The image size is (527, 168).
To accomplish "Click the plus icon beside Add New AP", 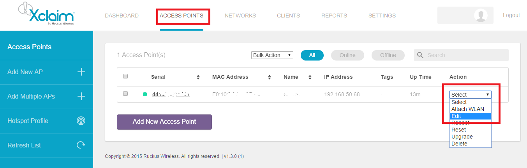I will (81, 72).
